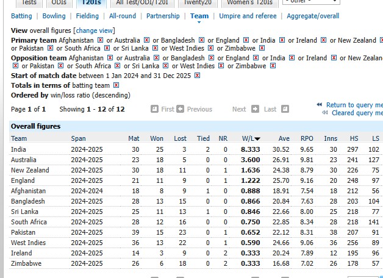383x278 pixels.
Task: Remove West Indies from Opposition team filter
Action: tap(221, 66)
